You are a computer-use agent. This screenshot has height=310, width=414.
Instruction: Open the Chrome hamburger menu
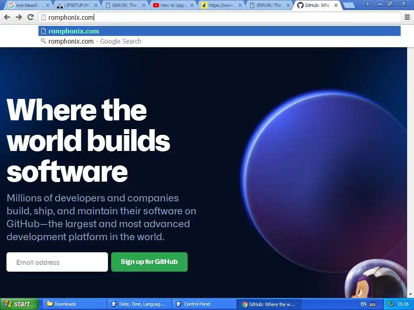(x=408, y=17)
